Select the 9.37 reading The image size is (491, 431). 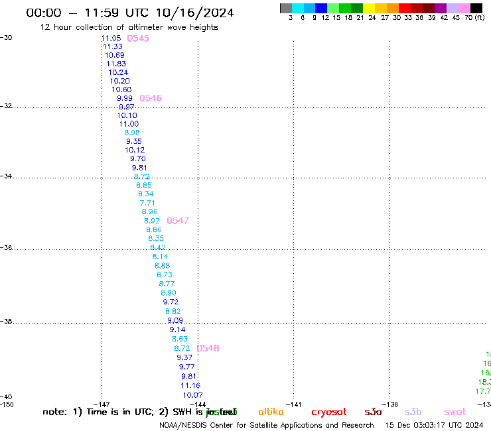coord(184,357)
